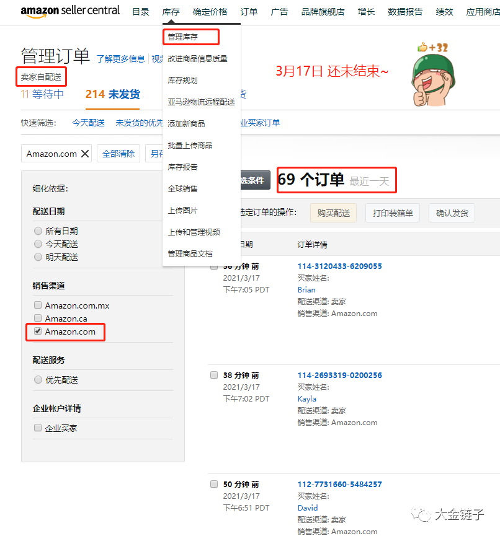Apply the 今天配送 quick filter link

(88, 123)
